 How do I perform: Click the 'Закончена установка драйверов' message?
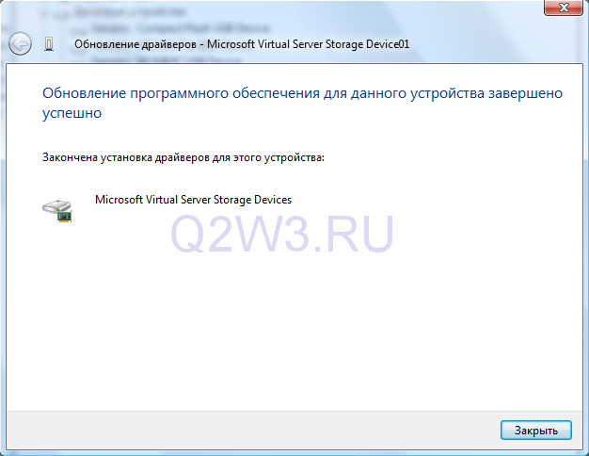183,157
